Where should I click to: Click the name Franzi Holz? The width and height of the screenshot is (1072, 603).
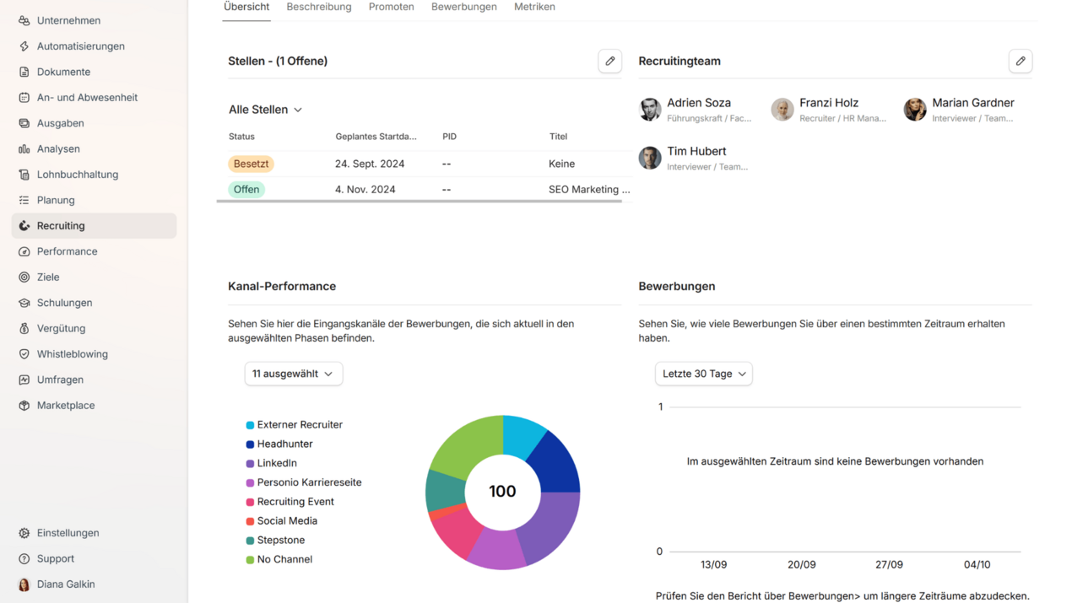pyautogui.click(x=829, y=103)
